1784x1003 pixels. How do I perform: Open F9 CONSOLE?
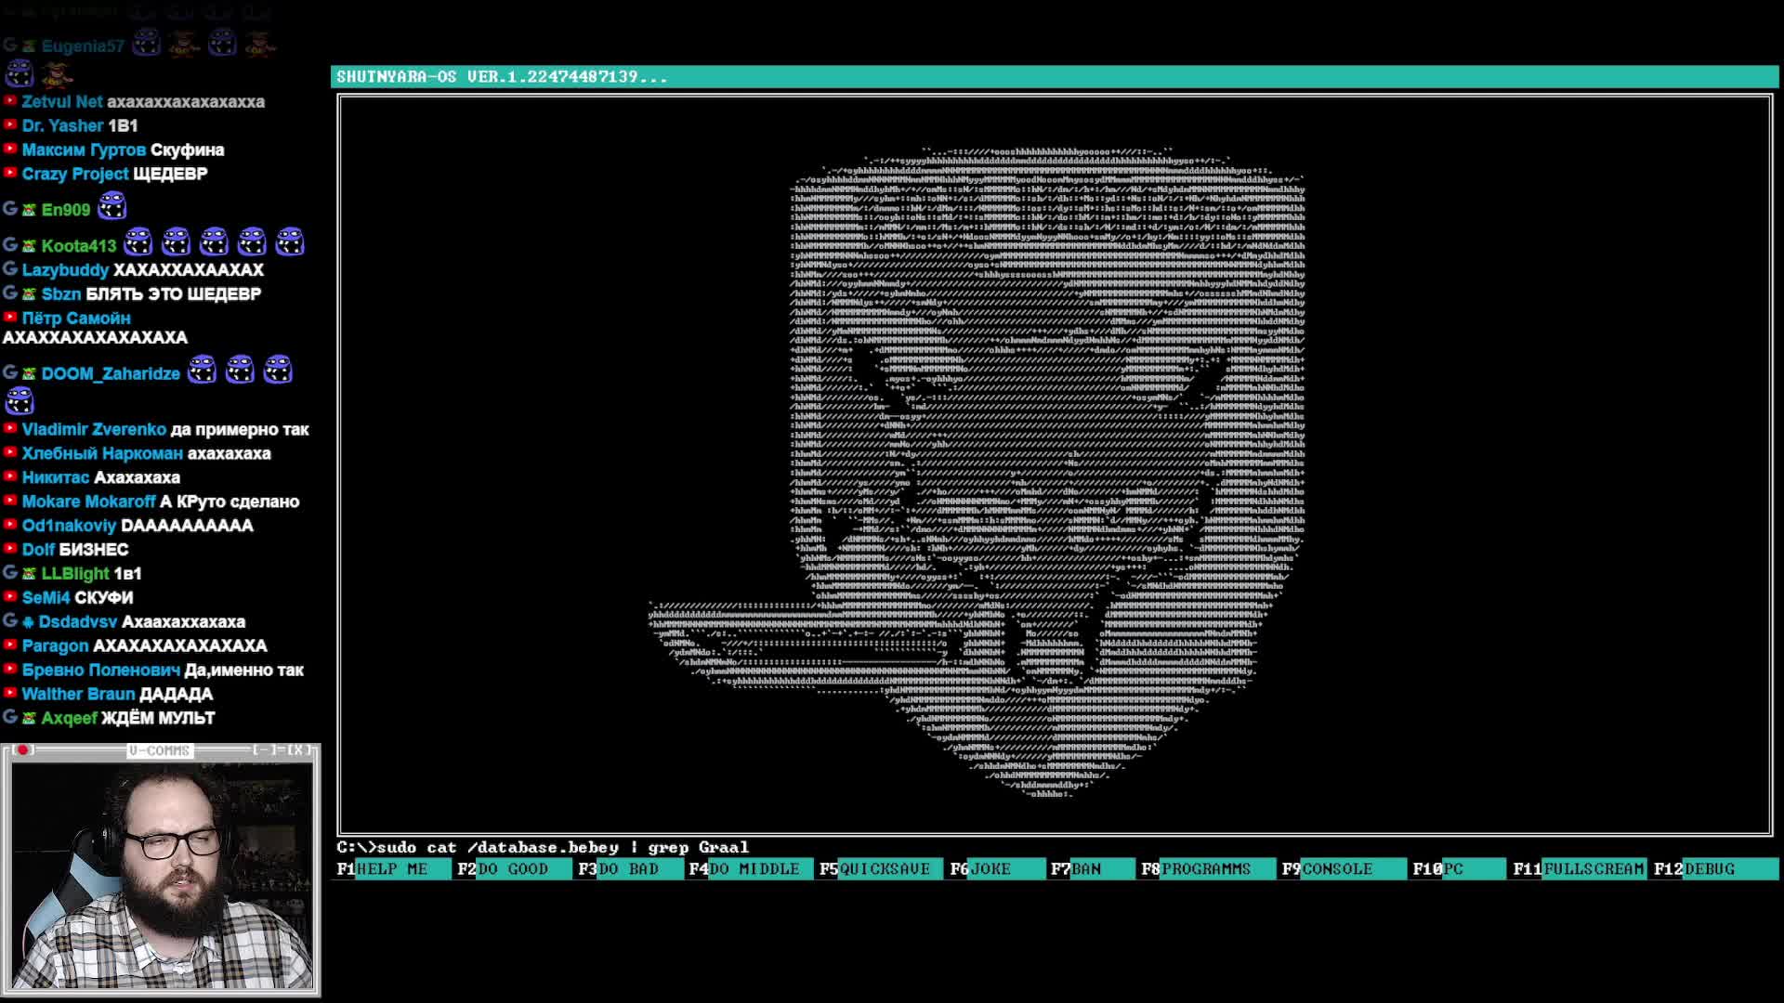click(x=1337, y=869)
